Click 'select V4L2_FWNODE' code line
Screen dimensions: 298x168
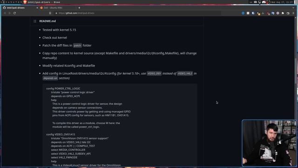(64, 158)
